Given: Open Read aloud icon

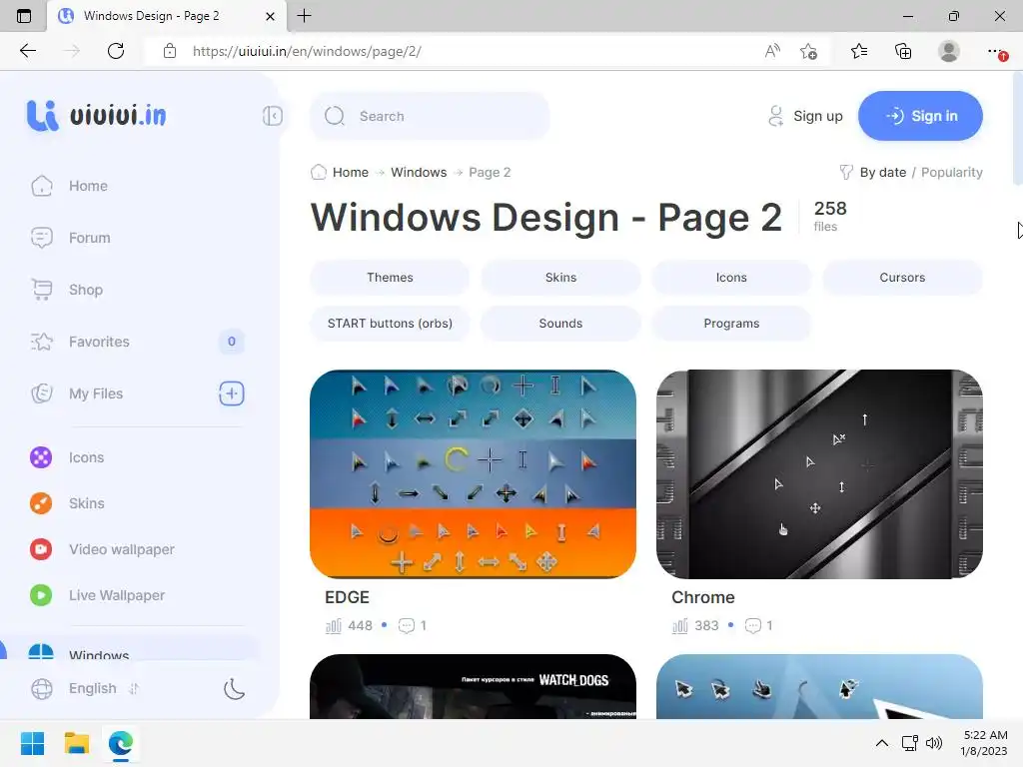Looking at the screenshot, I should [772, 51].
